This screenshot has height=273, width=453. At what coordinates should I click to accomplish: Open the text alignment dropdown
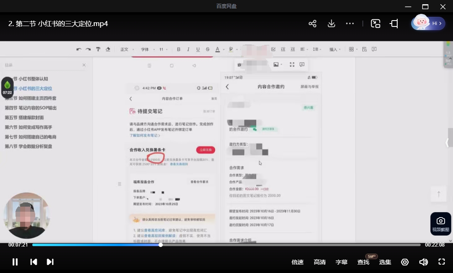pyautogui.click(x=304, y=50)
